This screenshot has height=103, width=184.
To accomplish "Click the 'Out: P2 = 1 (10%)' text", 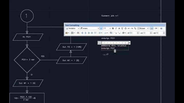I will pyautogui.click(x=72, y=47).
